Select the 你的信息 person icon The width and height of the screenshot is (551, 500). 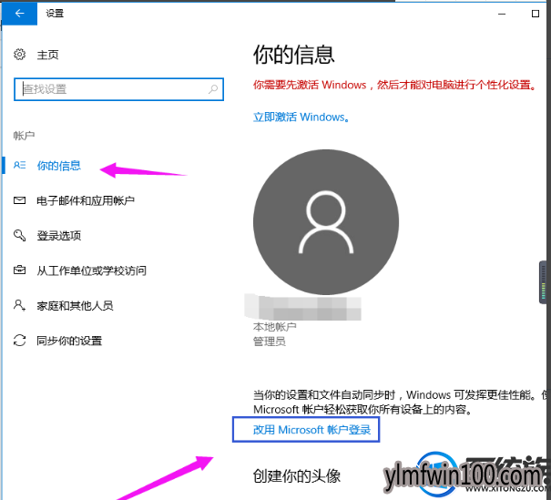(20, 165)
